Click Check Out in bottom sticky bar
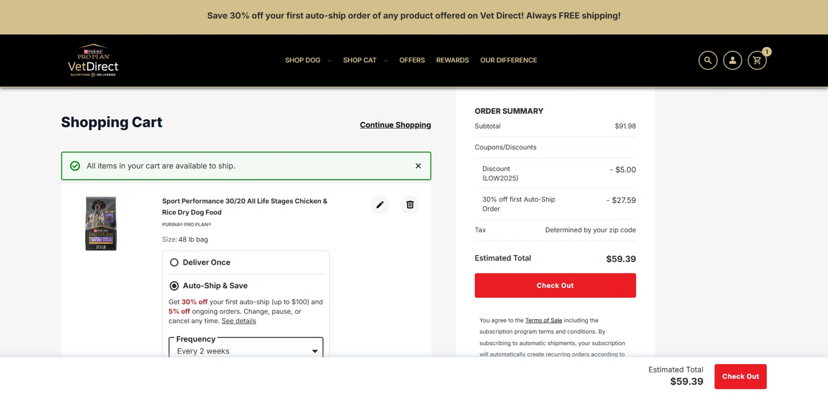The height and width of the screenshot is (396, 828). point(740,377)
